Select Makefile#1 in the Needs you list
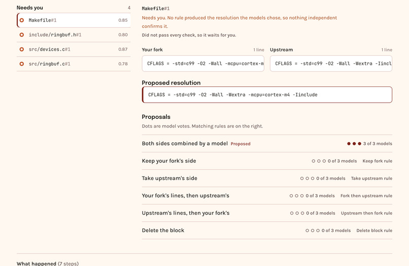The height and width of the screenshot is (266, 409). click(74, 20)
